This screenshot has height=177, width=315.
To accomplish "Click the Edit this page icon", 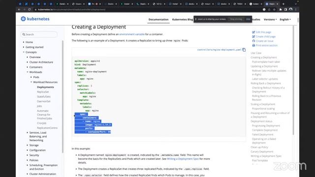I will pyautogui.click(x=253, y=32).
